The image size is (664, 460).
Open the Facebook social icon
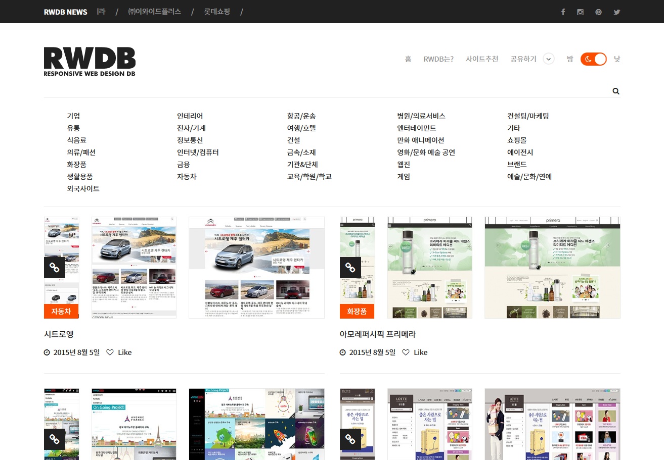(x=563, y=12)
